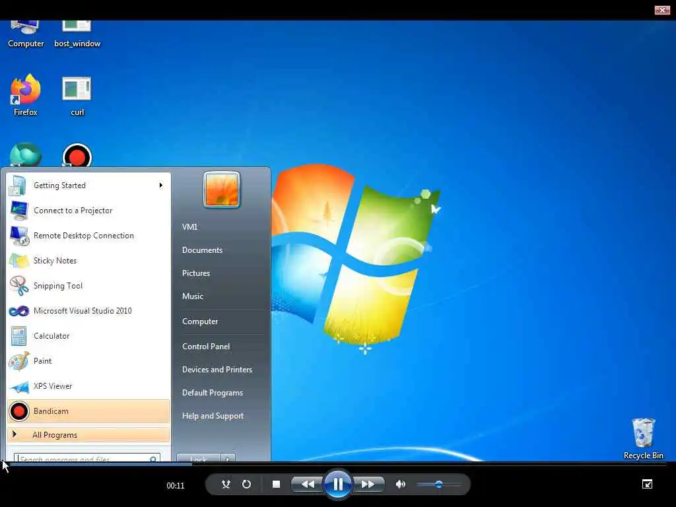Click the Search programs and files box

point(87,459)
